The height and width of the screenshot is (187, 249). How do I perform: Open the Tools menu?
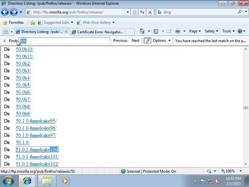pyautogui.click(x=228, y=31)
